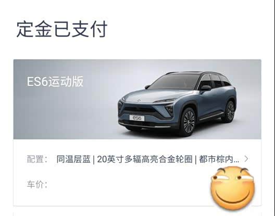Image resolution: width=275 pixels, height=216 pixels.
Task: Select the 同温层蓝 color option text
Action: (x=73, y=159)
